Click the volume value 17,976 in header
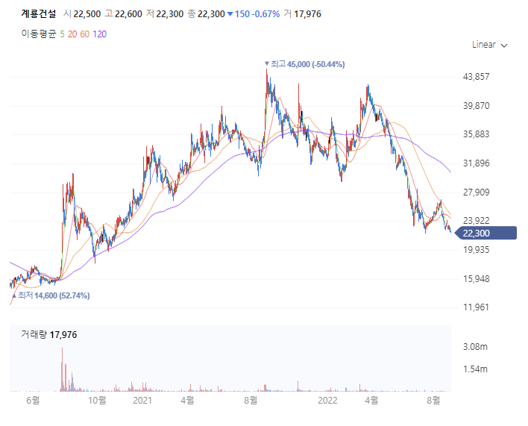 click(307, 14)
